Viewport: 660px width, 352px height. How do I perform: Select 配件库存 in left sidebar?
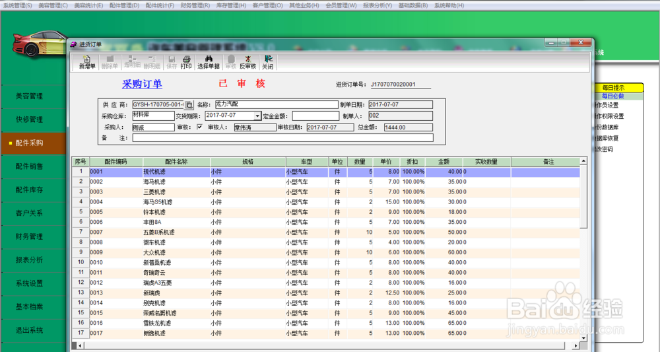(x=33, y=190)
